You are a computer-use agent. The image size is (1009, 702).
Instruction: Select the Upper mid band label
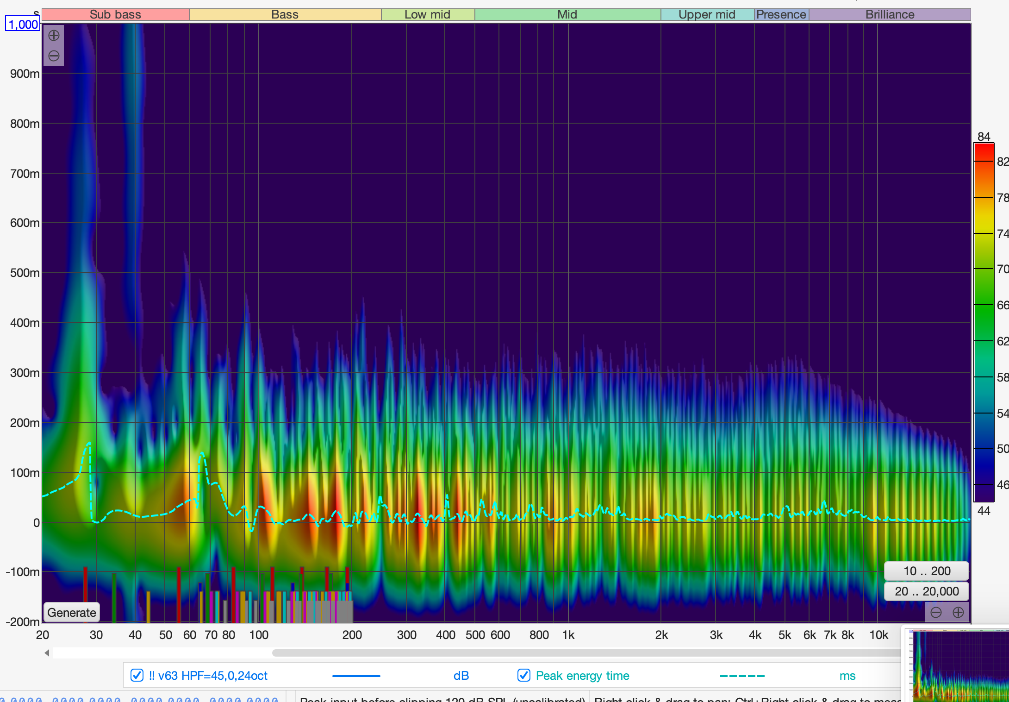(707, 14)
